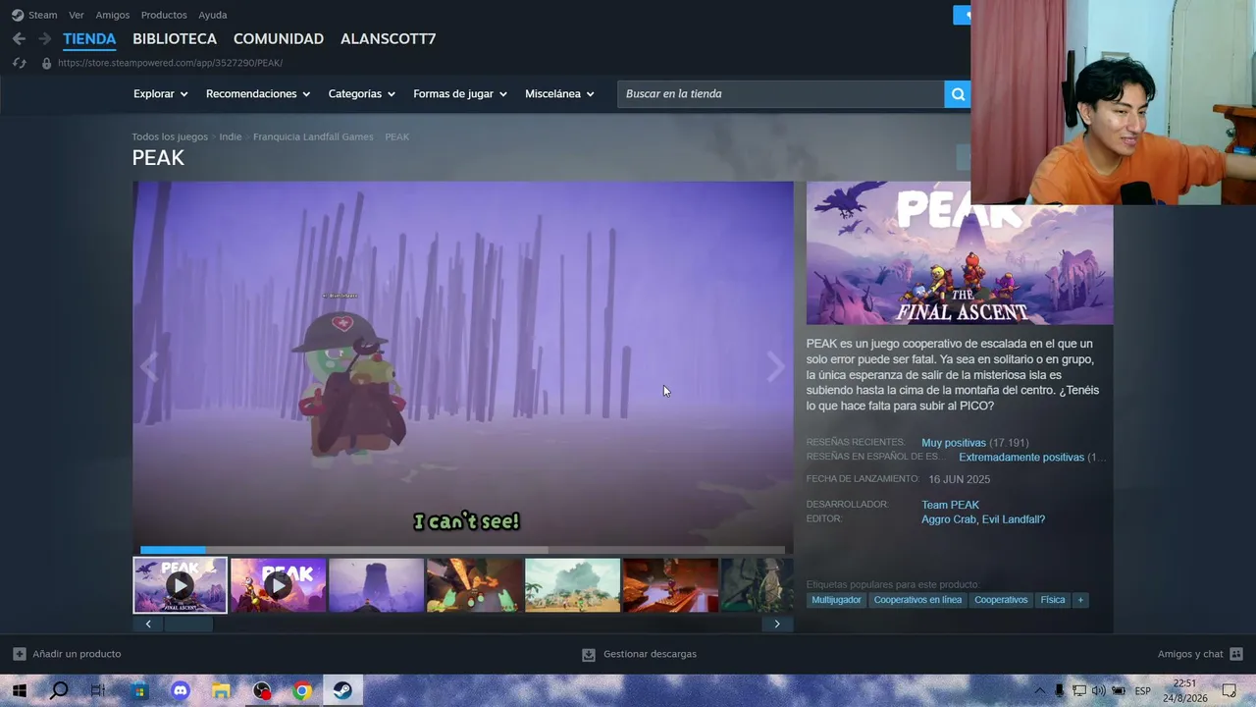This screenshot has height=707, width=1256.
Task: Expand the Recomendaciones dropdown
Action: point(258,94)
